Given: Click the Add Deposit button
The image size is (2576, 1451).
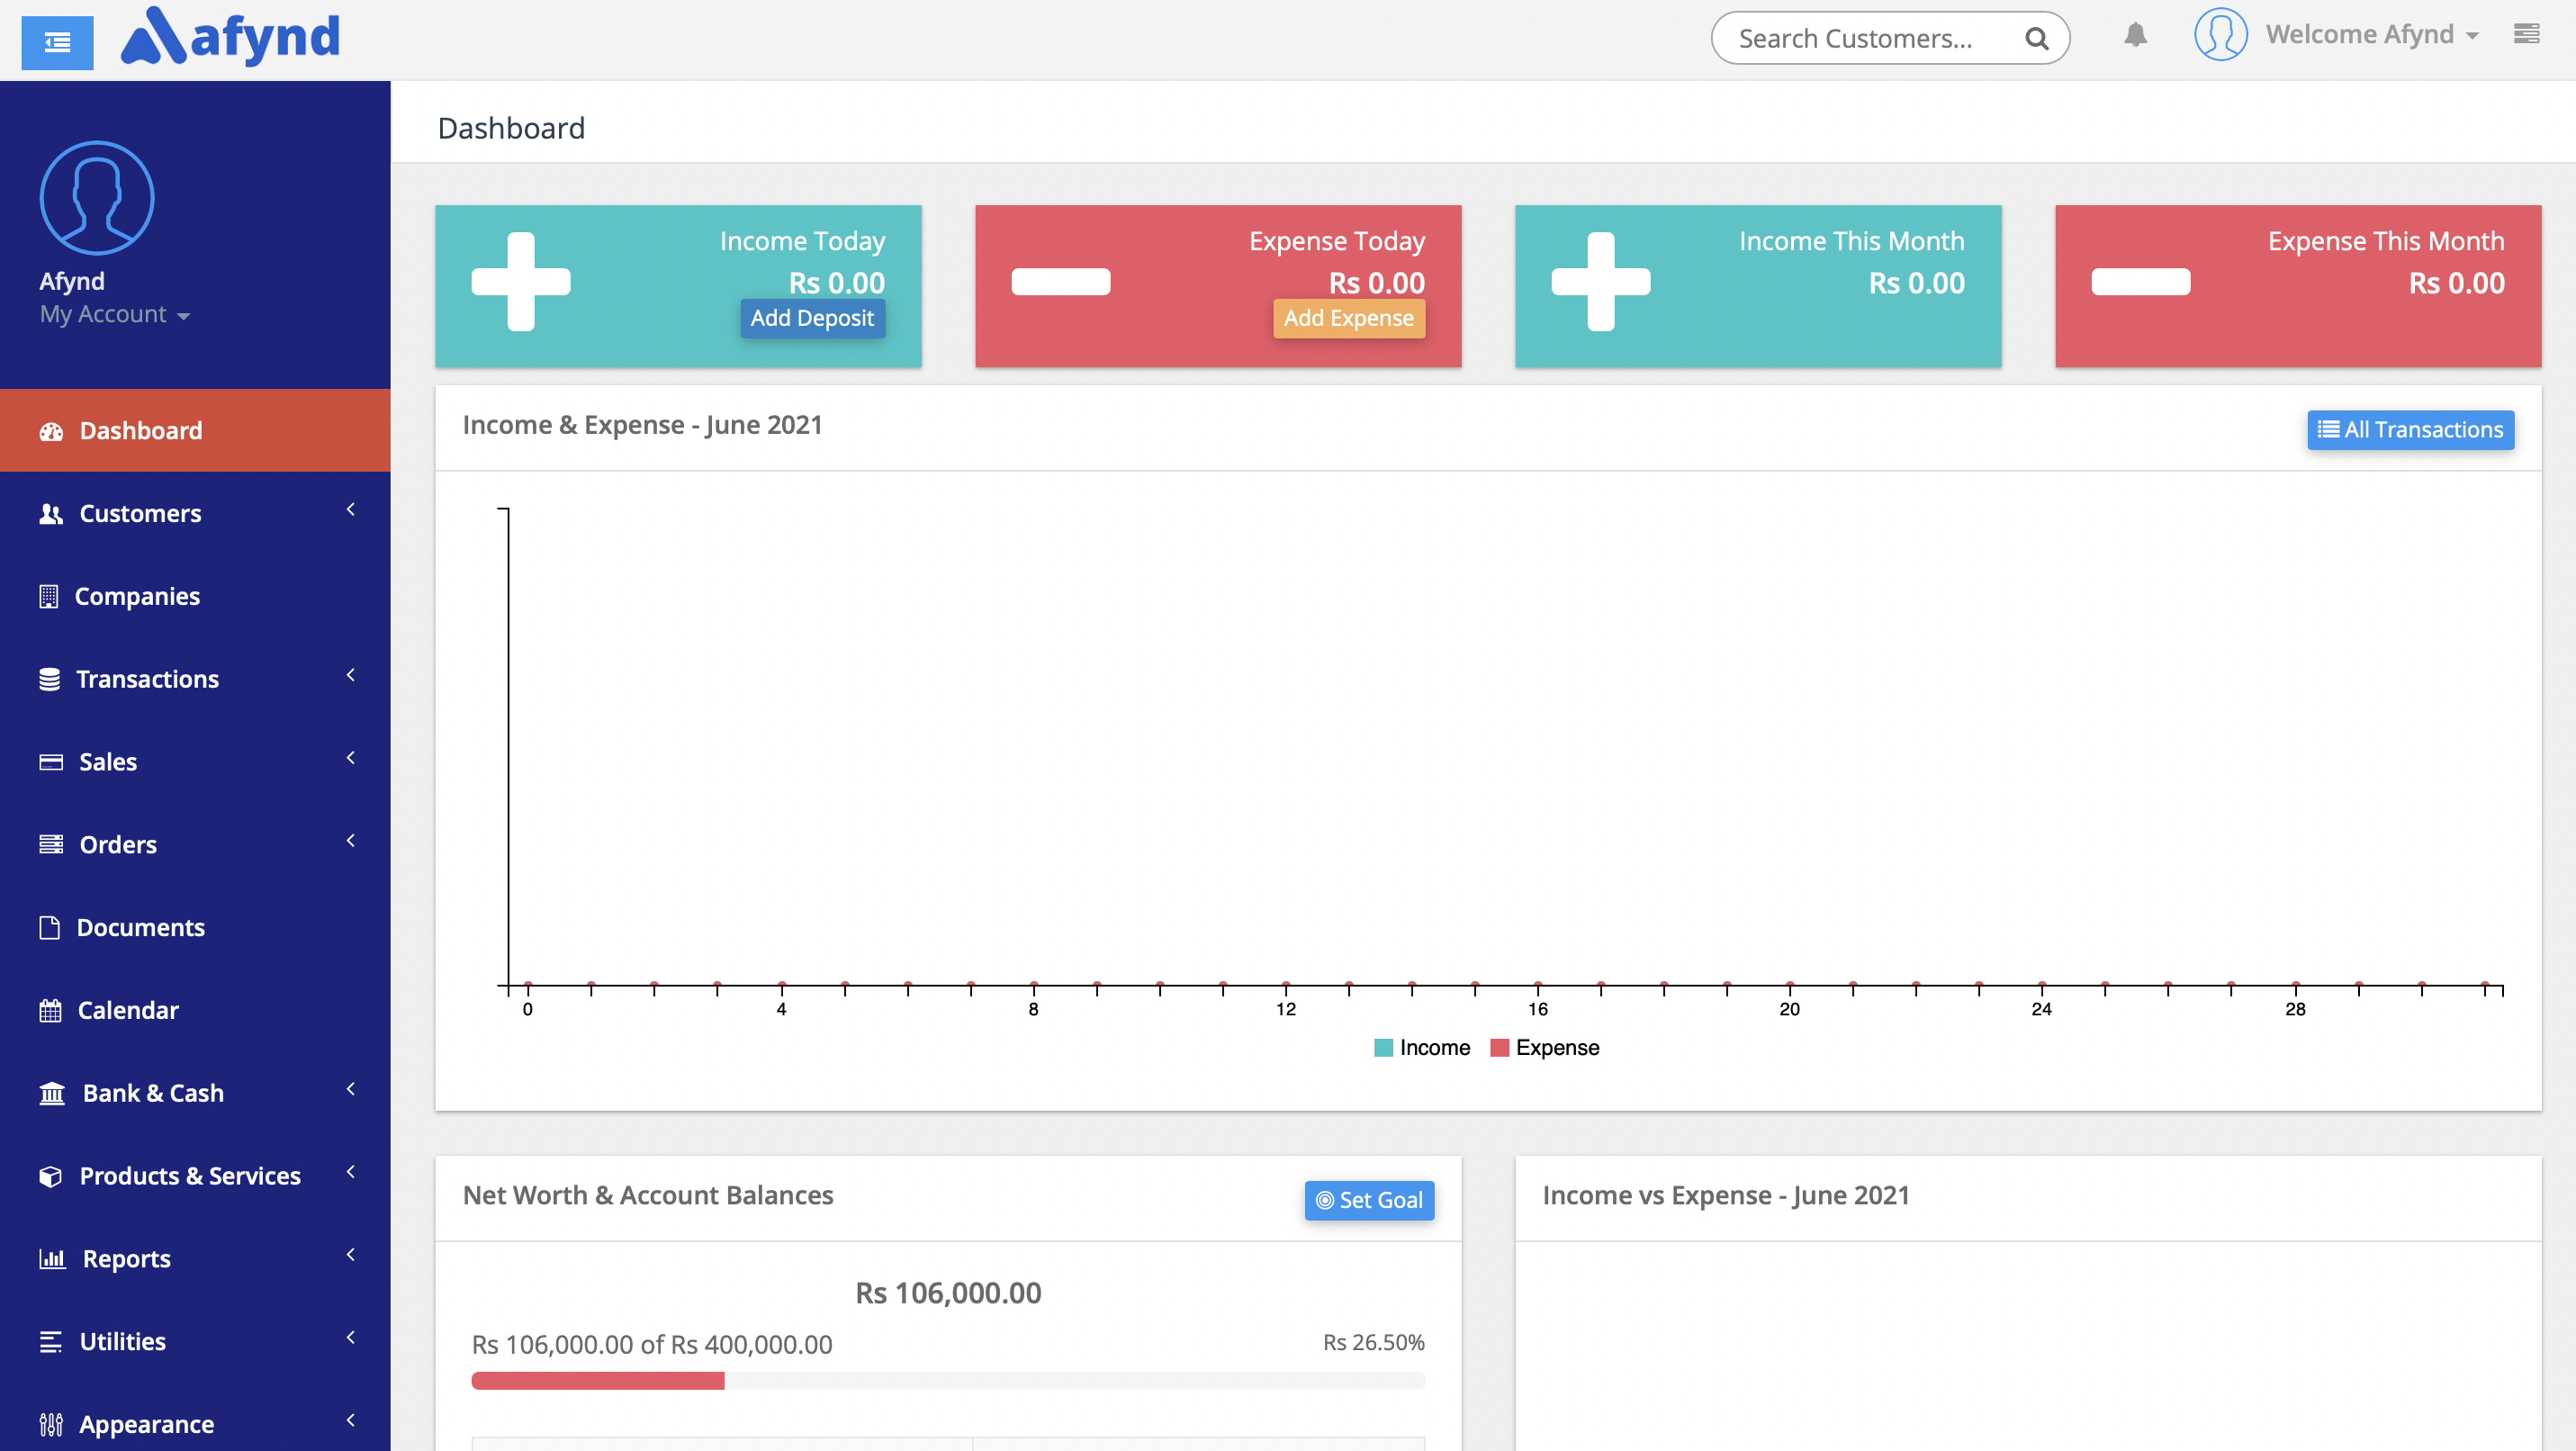Looking at the screenshot, I should pyautogui.click(x=812, y=318).
